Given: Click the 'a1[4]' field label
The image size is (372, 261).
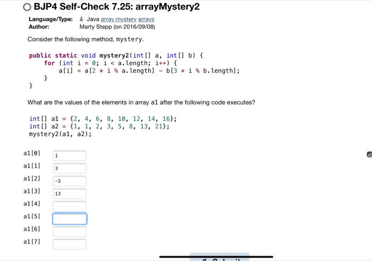Looking at the screenshot, I should coord(32,204).
